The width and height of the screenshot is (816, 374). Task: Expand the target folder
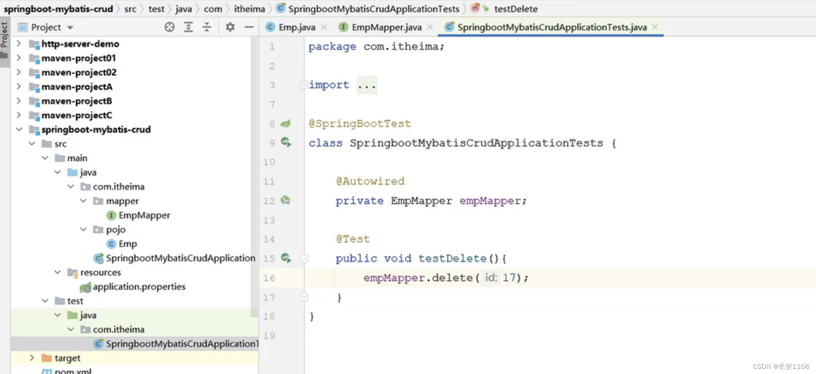[32, 358]
